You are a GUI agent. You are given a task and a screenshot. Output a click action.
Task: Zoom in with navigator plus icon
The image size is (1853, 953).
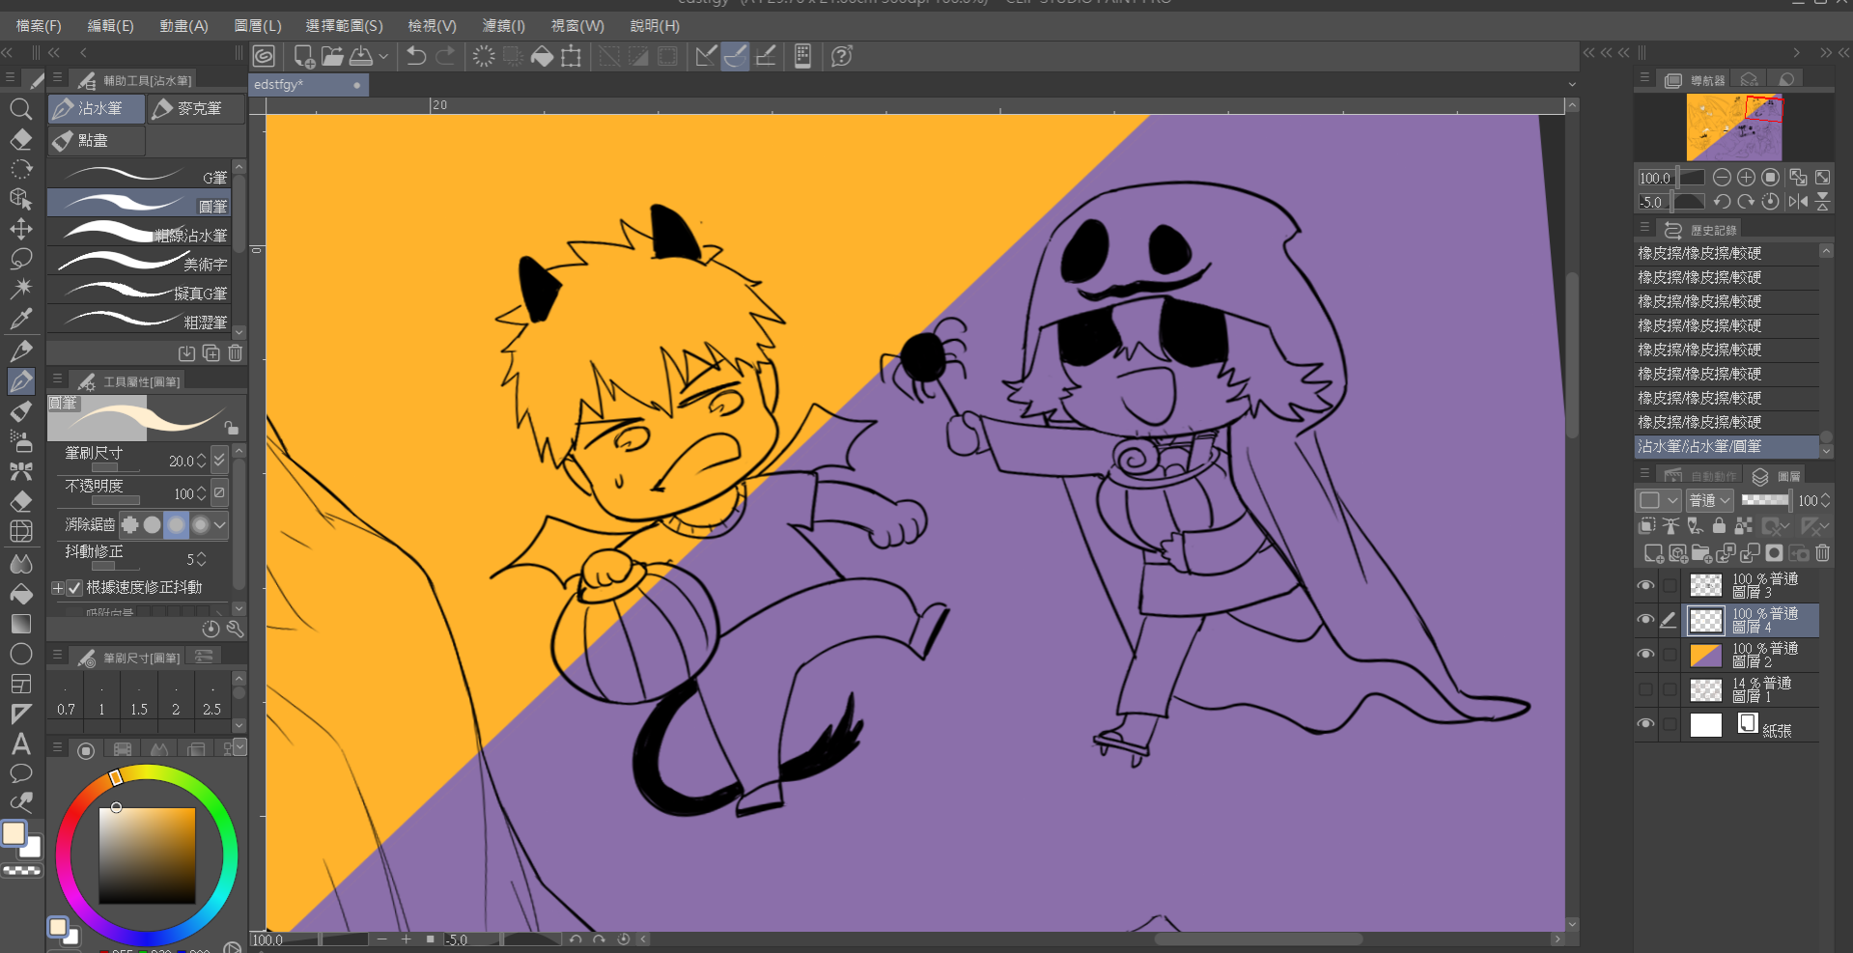[1746, 178]
